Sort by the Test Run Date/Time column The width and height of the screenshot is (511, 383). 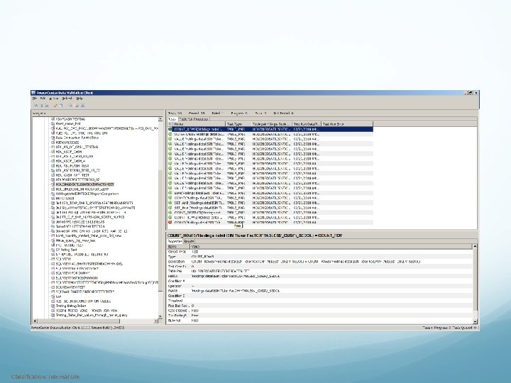pyautogui.click(x=307, y=124)
